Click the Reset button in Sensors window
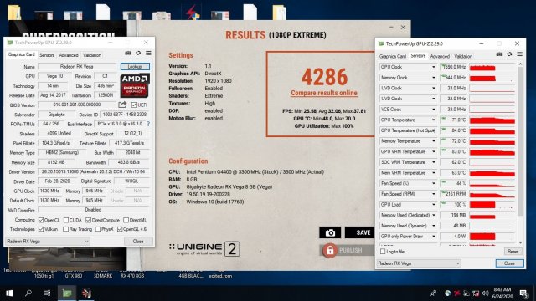Screen dimensions: 536x301 513,252
